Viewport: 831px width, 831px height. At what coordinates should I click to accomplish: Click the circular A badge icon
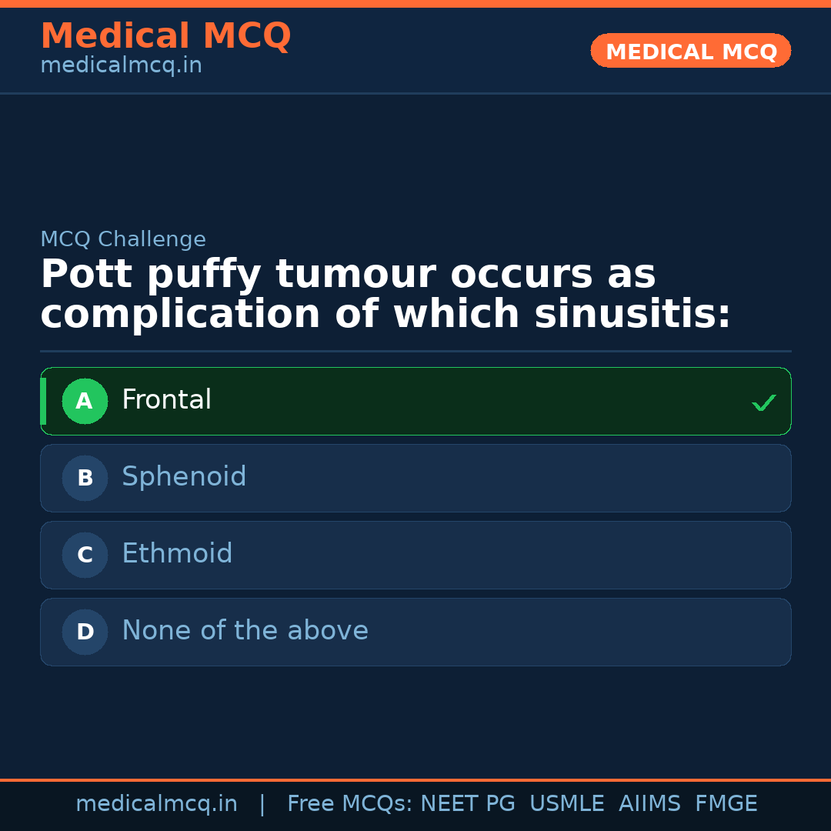pos(85,401)
